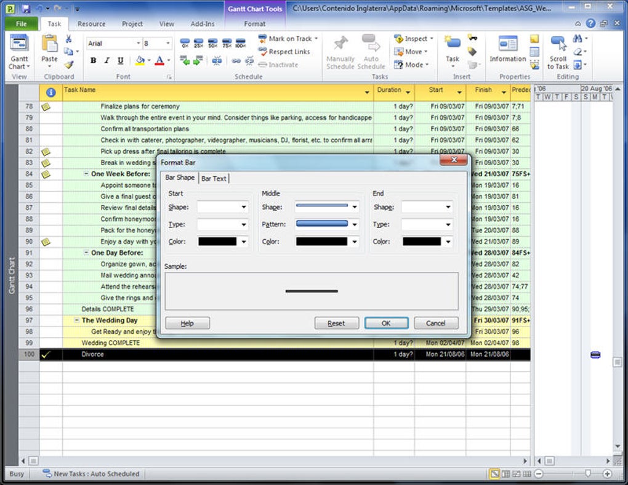This screenshot has height=485, width=628.
Task: Pick the End Color black swatch
Action: pos(422,242)
